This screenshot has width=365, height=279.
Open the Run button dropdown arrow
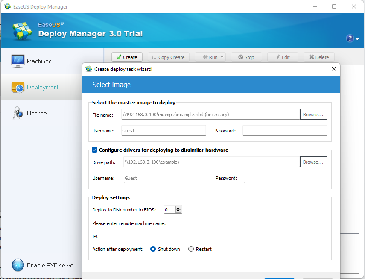tap(222, 57)
